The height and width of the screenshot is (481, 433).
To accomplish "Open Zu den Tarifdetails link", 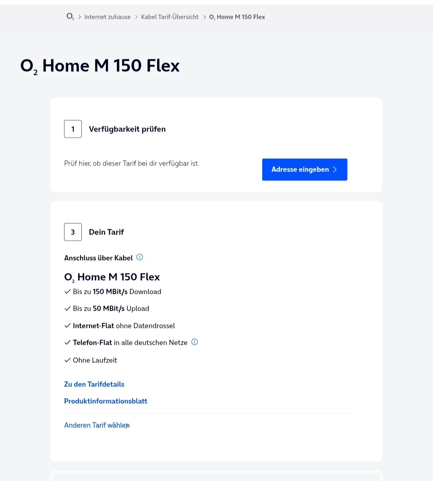I will coord(94,384).
